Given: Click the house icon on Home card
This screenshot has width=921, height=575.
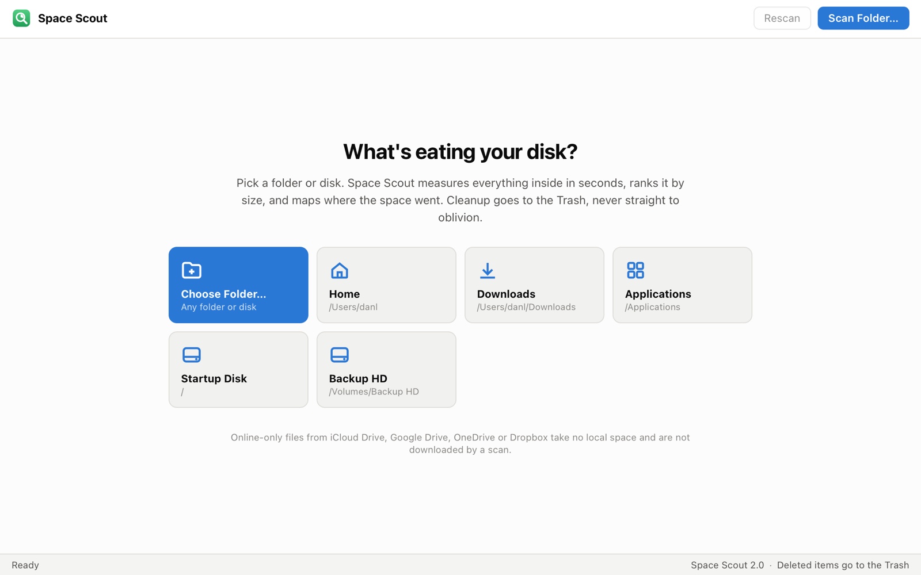Looking at the screenshot, I should [340, 270].
